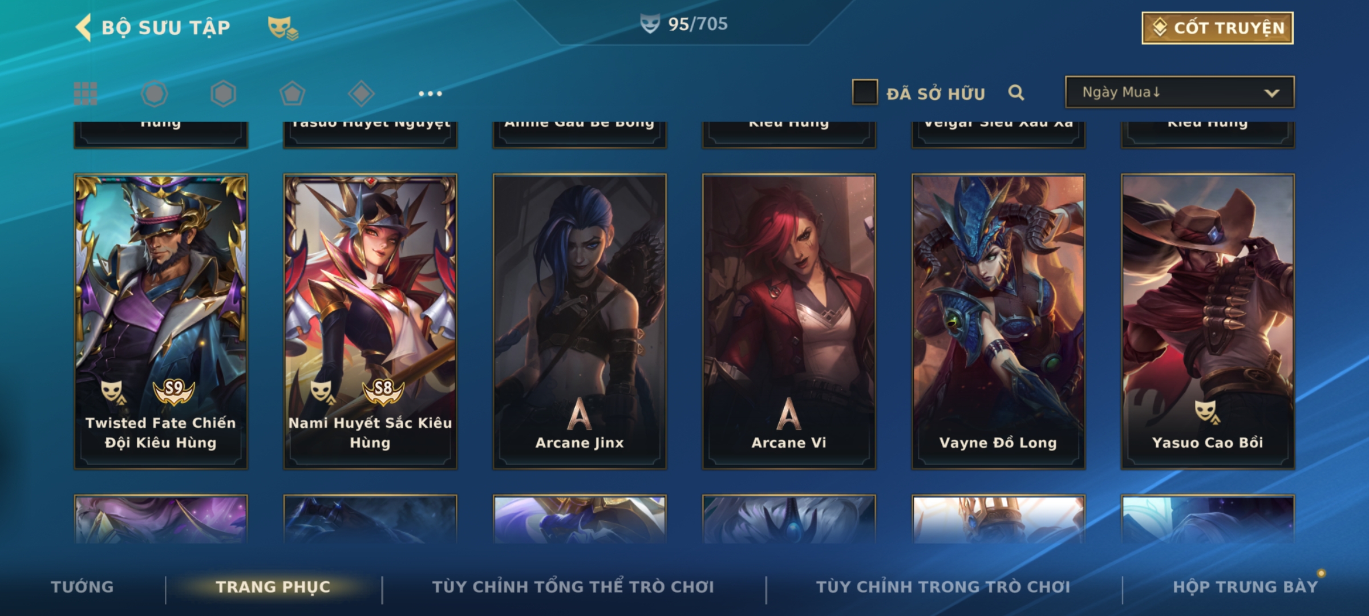This screenshot has width=1369, height=616.
Task: Switch to the Tướng tab
Action: coord(83,586)
